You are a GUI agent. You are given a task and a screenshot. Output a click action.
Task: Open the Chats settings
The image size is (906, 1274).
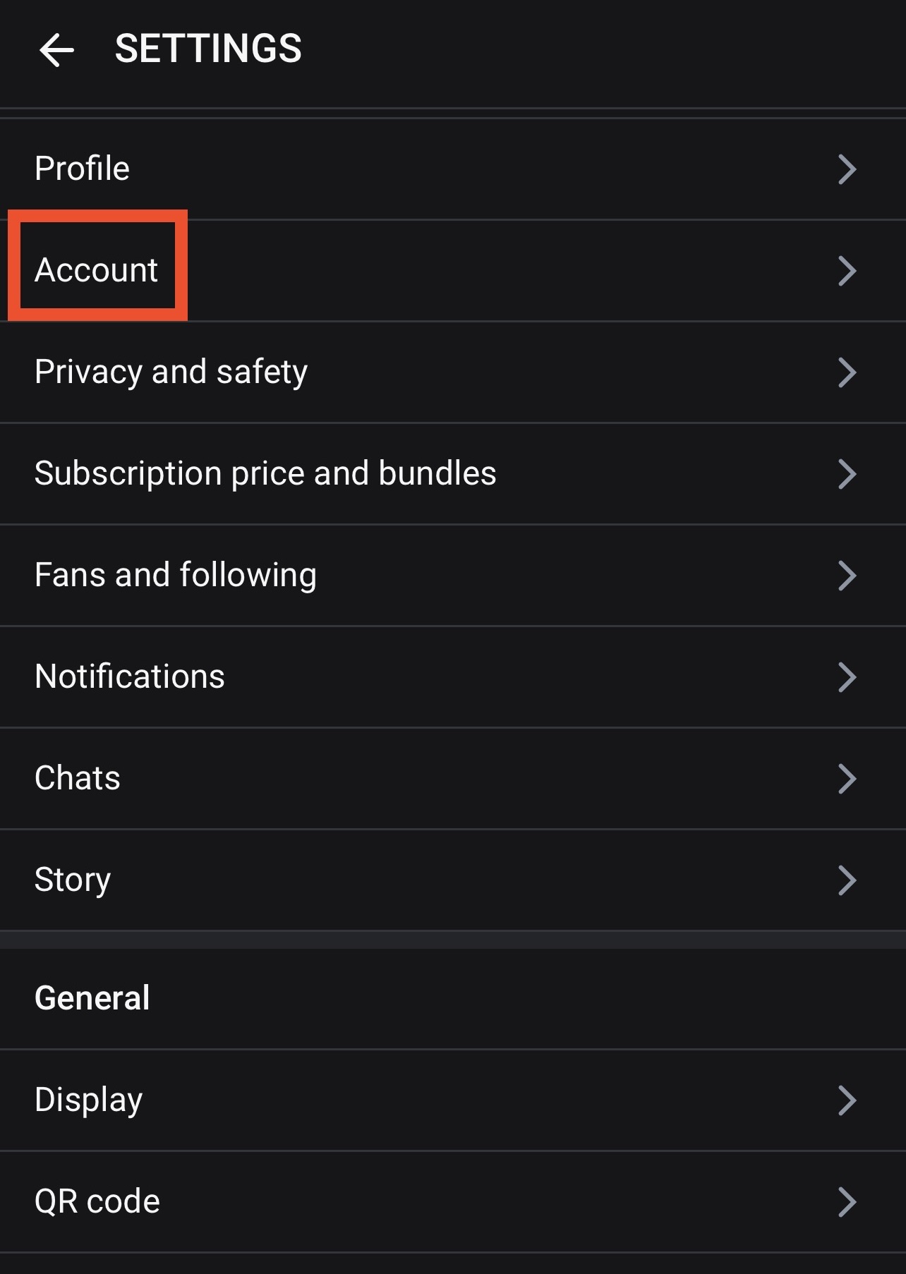click(x=78, y=778)
